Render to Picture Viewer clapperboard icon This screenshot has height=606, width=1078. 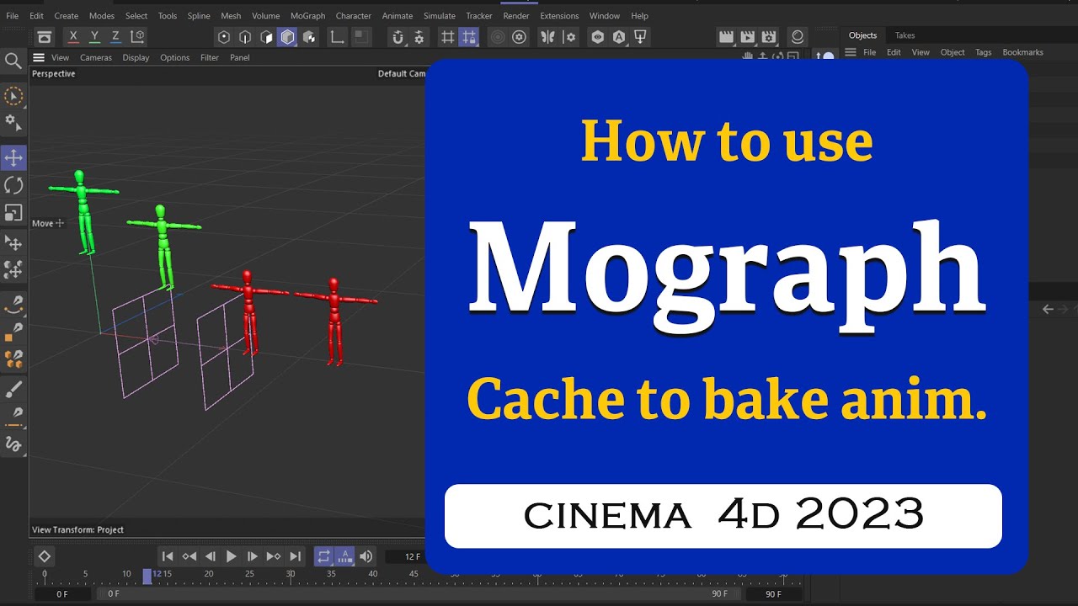[747, 37]
